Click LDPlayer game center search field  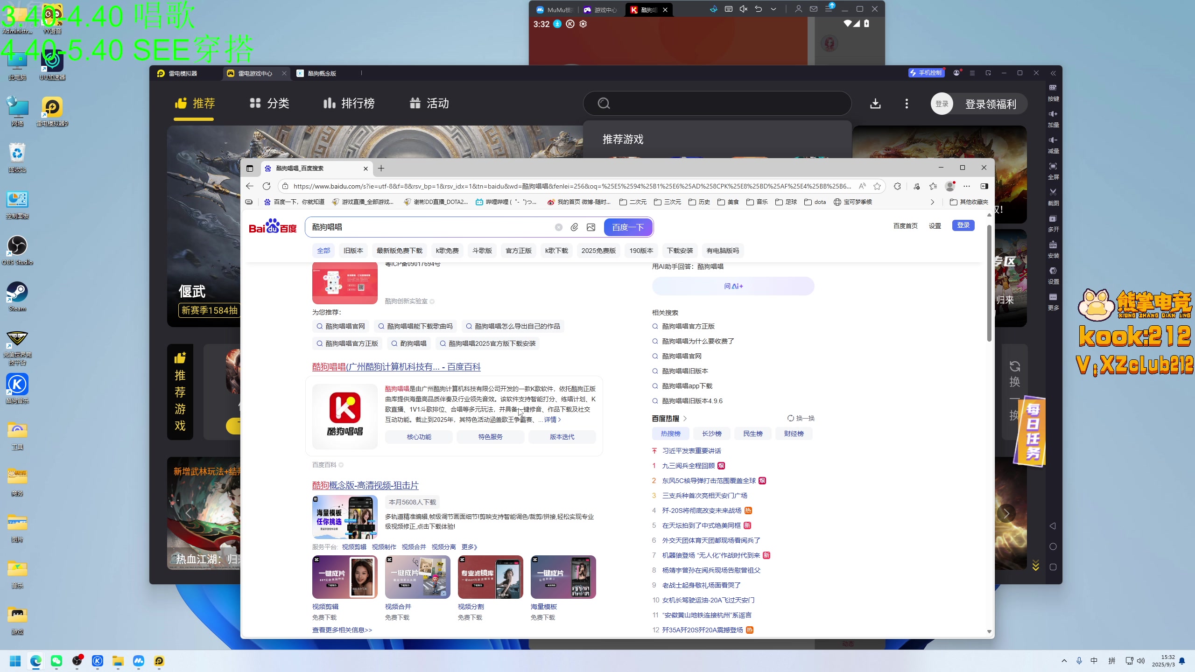(x=717, y=104)
